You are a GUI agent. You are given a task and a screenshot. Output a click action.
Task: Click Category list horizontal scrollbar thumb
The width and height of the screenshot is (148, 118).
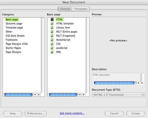click(x=18, y=95)
